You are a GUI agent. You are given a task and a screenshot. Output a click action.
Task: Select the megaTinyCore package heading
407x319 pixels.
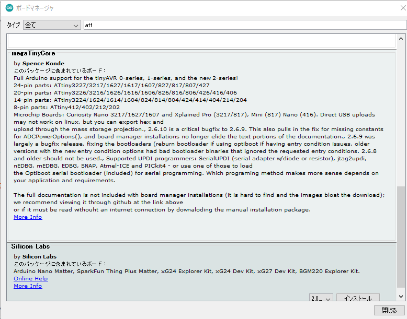pyautogui.click(x=33, y=53)
